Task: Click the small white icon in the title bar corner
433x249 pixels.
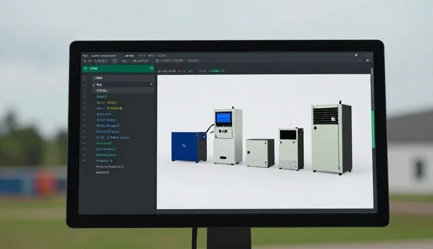Action: [357, 55]
